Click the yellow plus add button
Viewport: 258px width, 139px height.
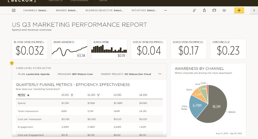tap(239, 10)
